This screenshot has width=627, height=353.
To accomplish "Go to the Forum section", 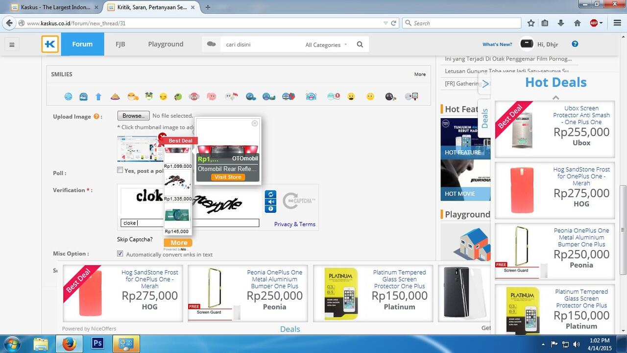I will click(82, 44).
